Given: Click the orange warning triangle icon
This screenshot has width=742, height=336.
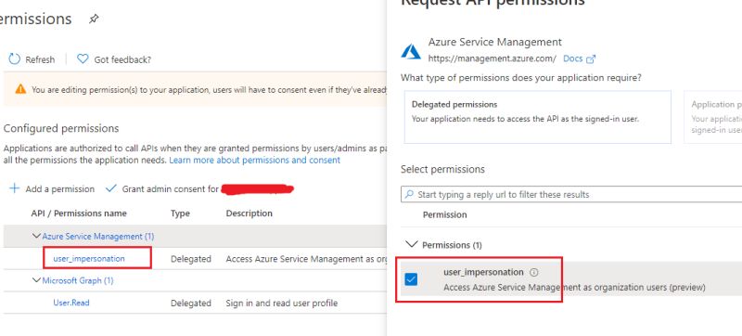Looking at the screenshot, I should coord(20,89).
